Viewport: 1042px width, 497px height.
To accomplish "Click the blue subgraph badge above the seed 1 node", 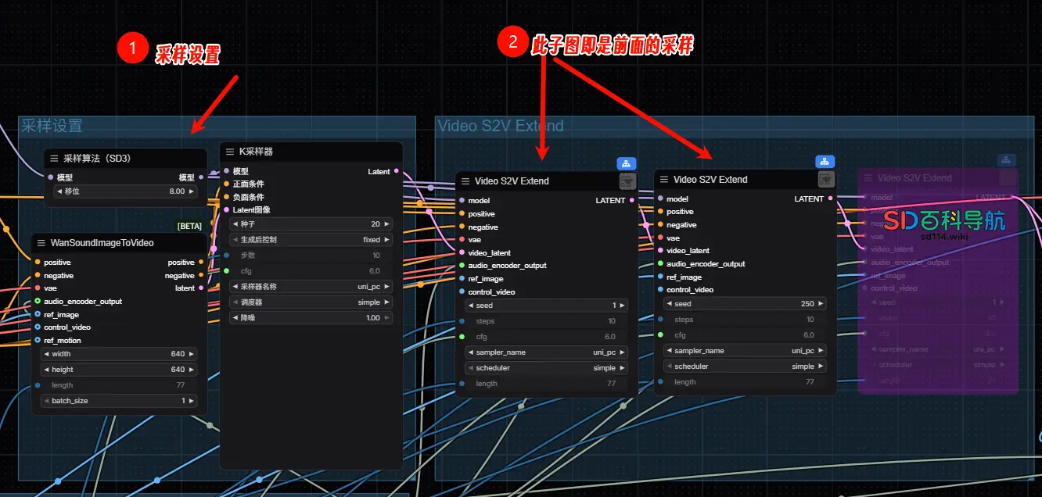I will click(626, 164).
